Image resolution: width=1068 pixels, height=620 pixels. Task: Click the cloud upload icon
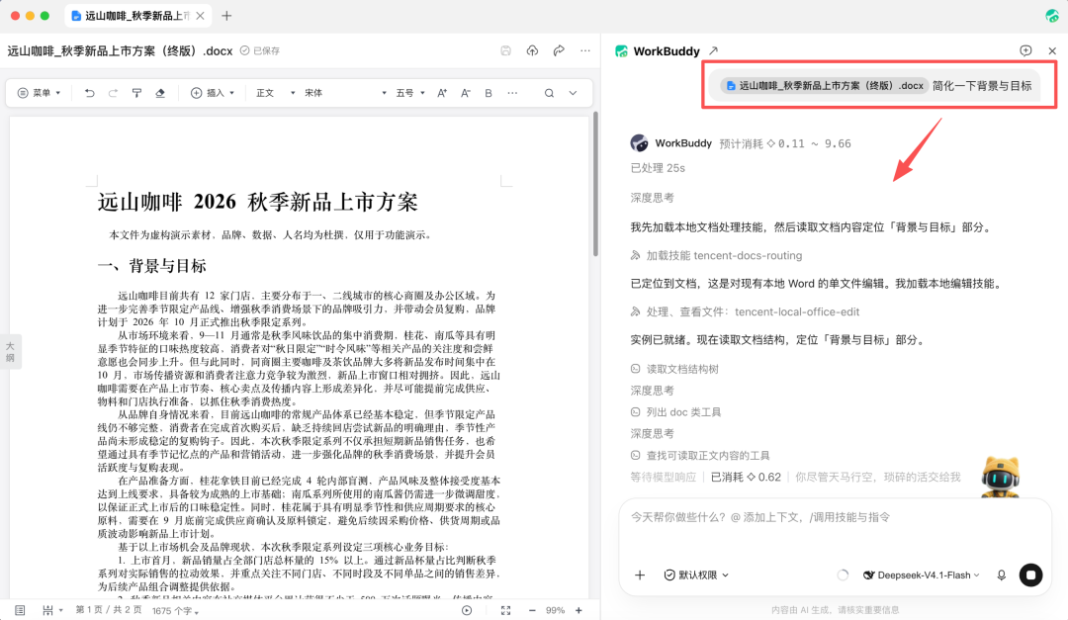point(533,50)
